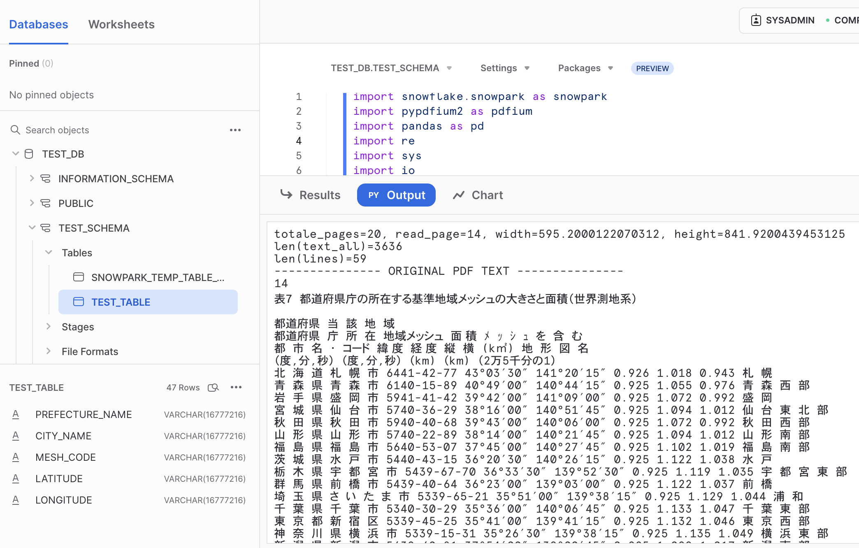The height and width of the screenshot is (548, 859).
Task: Click the preview icon next to 47 Rows
Action: point(214,387)
